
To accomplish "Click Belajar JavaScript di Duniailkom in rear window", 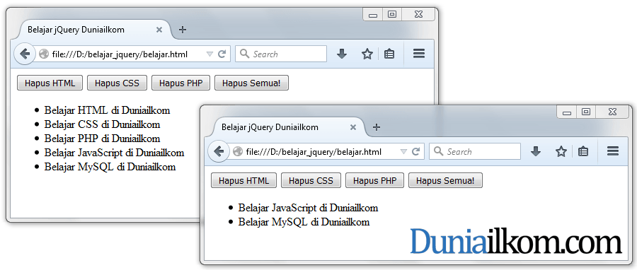I will (x=114, y=153).
